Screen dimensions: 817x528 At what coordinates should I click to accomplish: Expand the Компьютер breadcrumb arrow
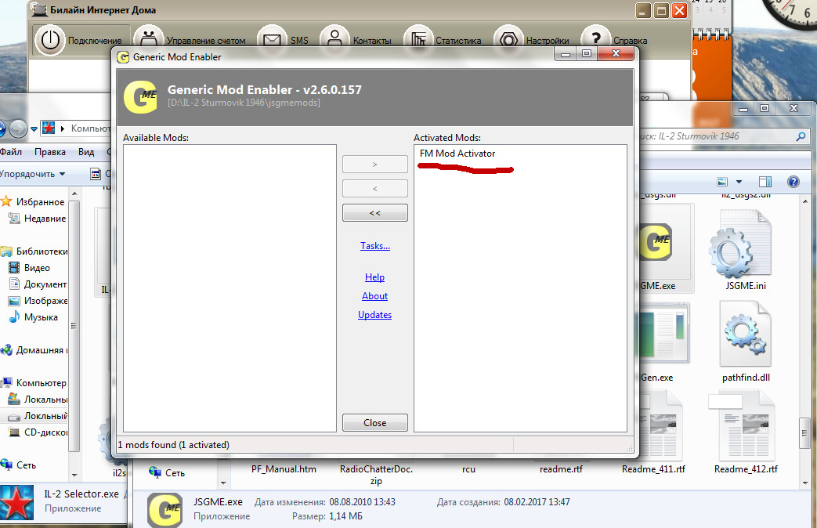click(x=63, y=128)
